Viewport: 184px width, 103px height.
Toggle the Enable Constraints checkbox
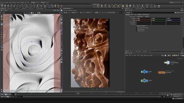pyautogui.click(x=137, y=31)
